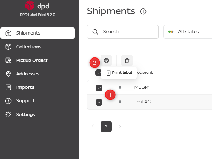Click the Addresses location pin icon

tap(8, 74)
